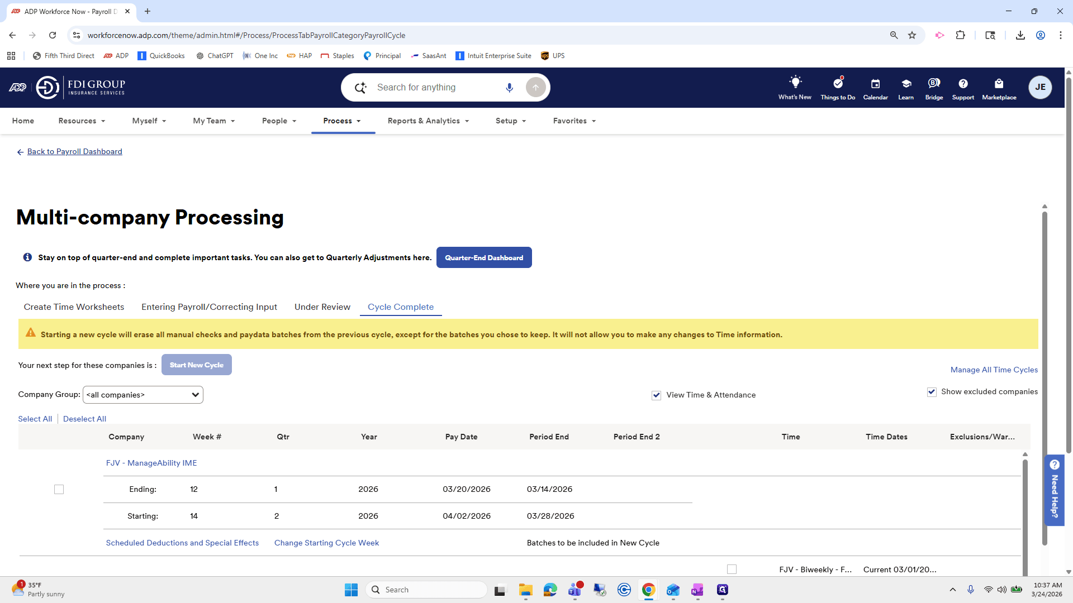This screenshot has height=603, width=1073.
Task: Check the FJV - ManageAbility IME company checkbox
Action: pos(59,490)
